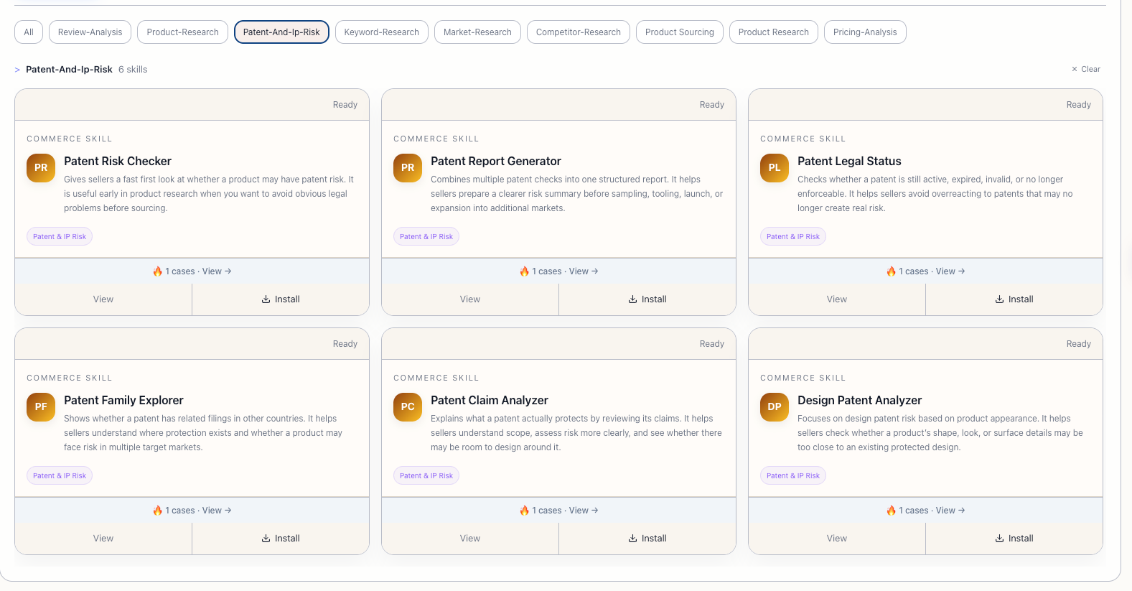Click the Patent Legal Status title

(x=849, y=161)
